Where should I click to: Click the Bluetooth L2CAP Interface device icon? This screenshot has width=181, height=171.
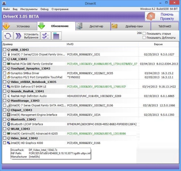pos(8,124)
